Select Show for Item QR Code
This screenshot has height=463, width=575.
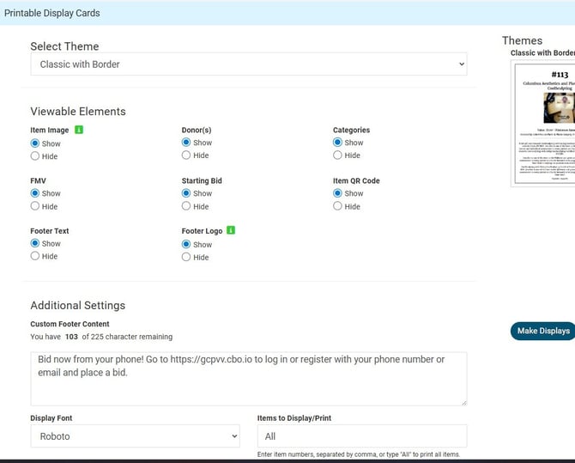338,193
